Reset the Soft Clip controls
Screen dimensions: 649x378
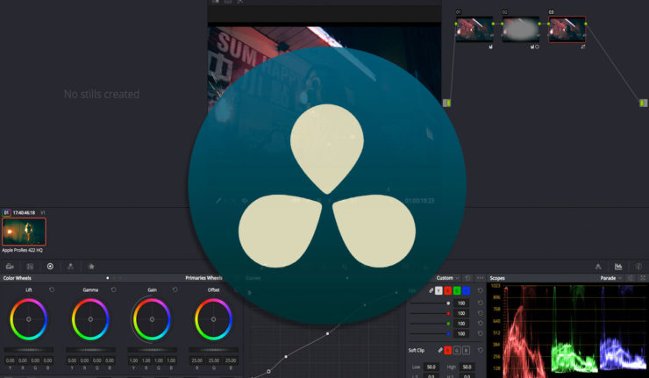tap(480, 350)
